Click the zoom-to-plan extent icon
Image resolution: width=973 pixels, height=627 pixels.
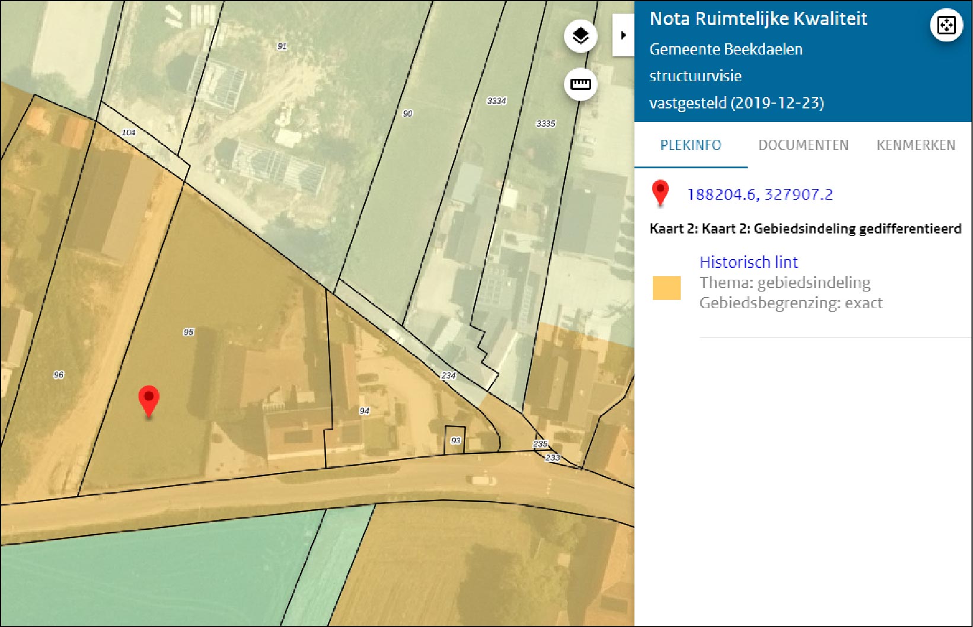pos(946,25)
